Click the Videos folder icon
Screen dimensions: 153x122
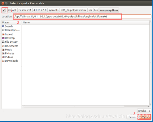[x=3, y=57]
